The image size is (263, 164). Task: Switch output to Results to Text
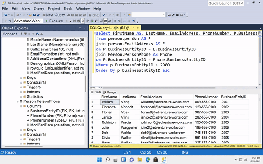[x=102, y=21]
